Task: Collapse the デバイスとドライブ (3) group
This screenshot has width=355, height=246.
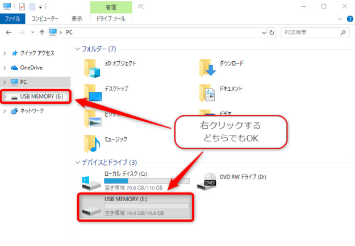Action: tap(77, 163)
